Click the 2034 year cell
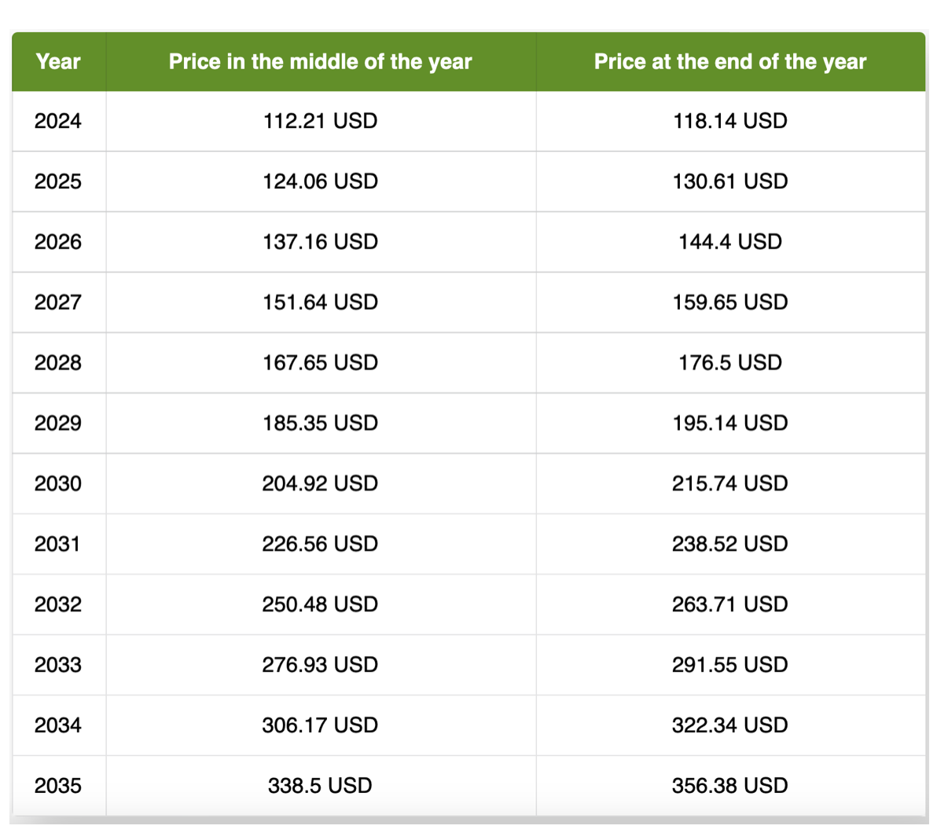Screen dimensions: 937x833 pos(58,725)
